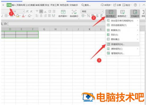Select column D header
This screenshot has height=105, width=146.
coord(10,29)
